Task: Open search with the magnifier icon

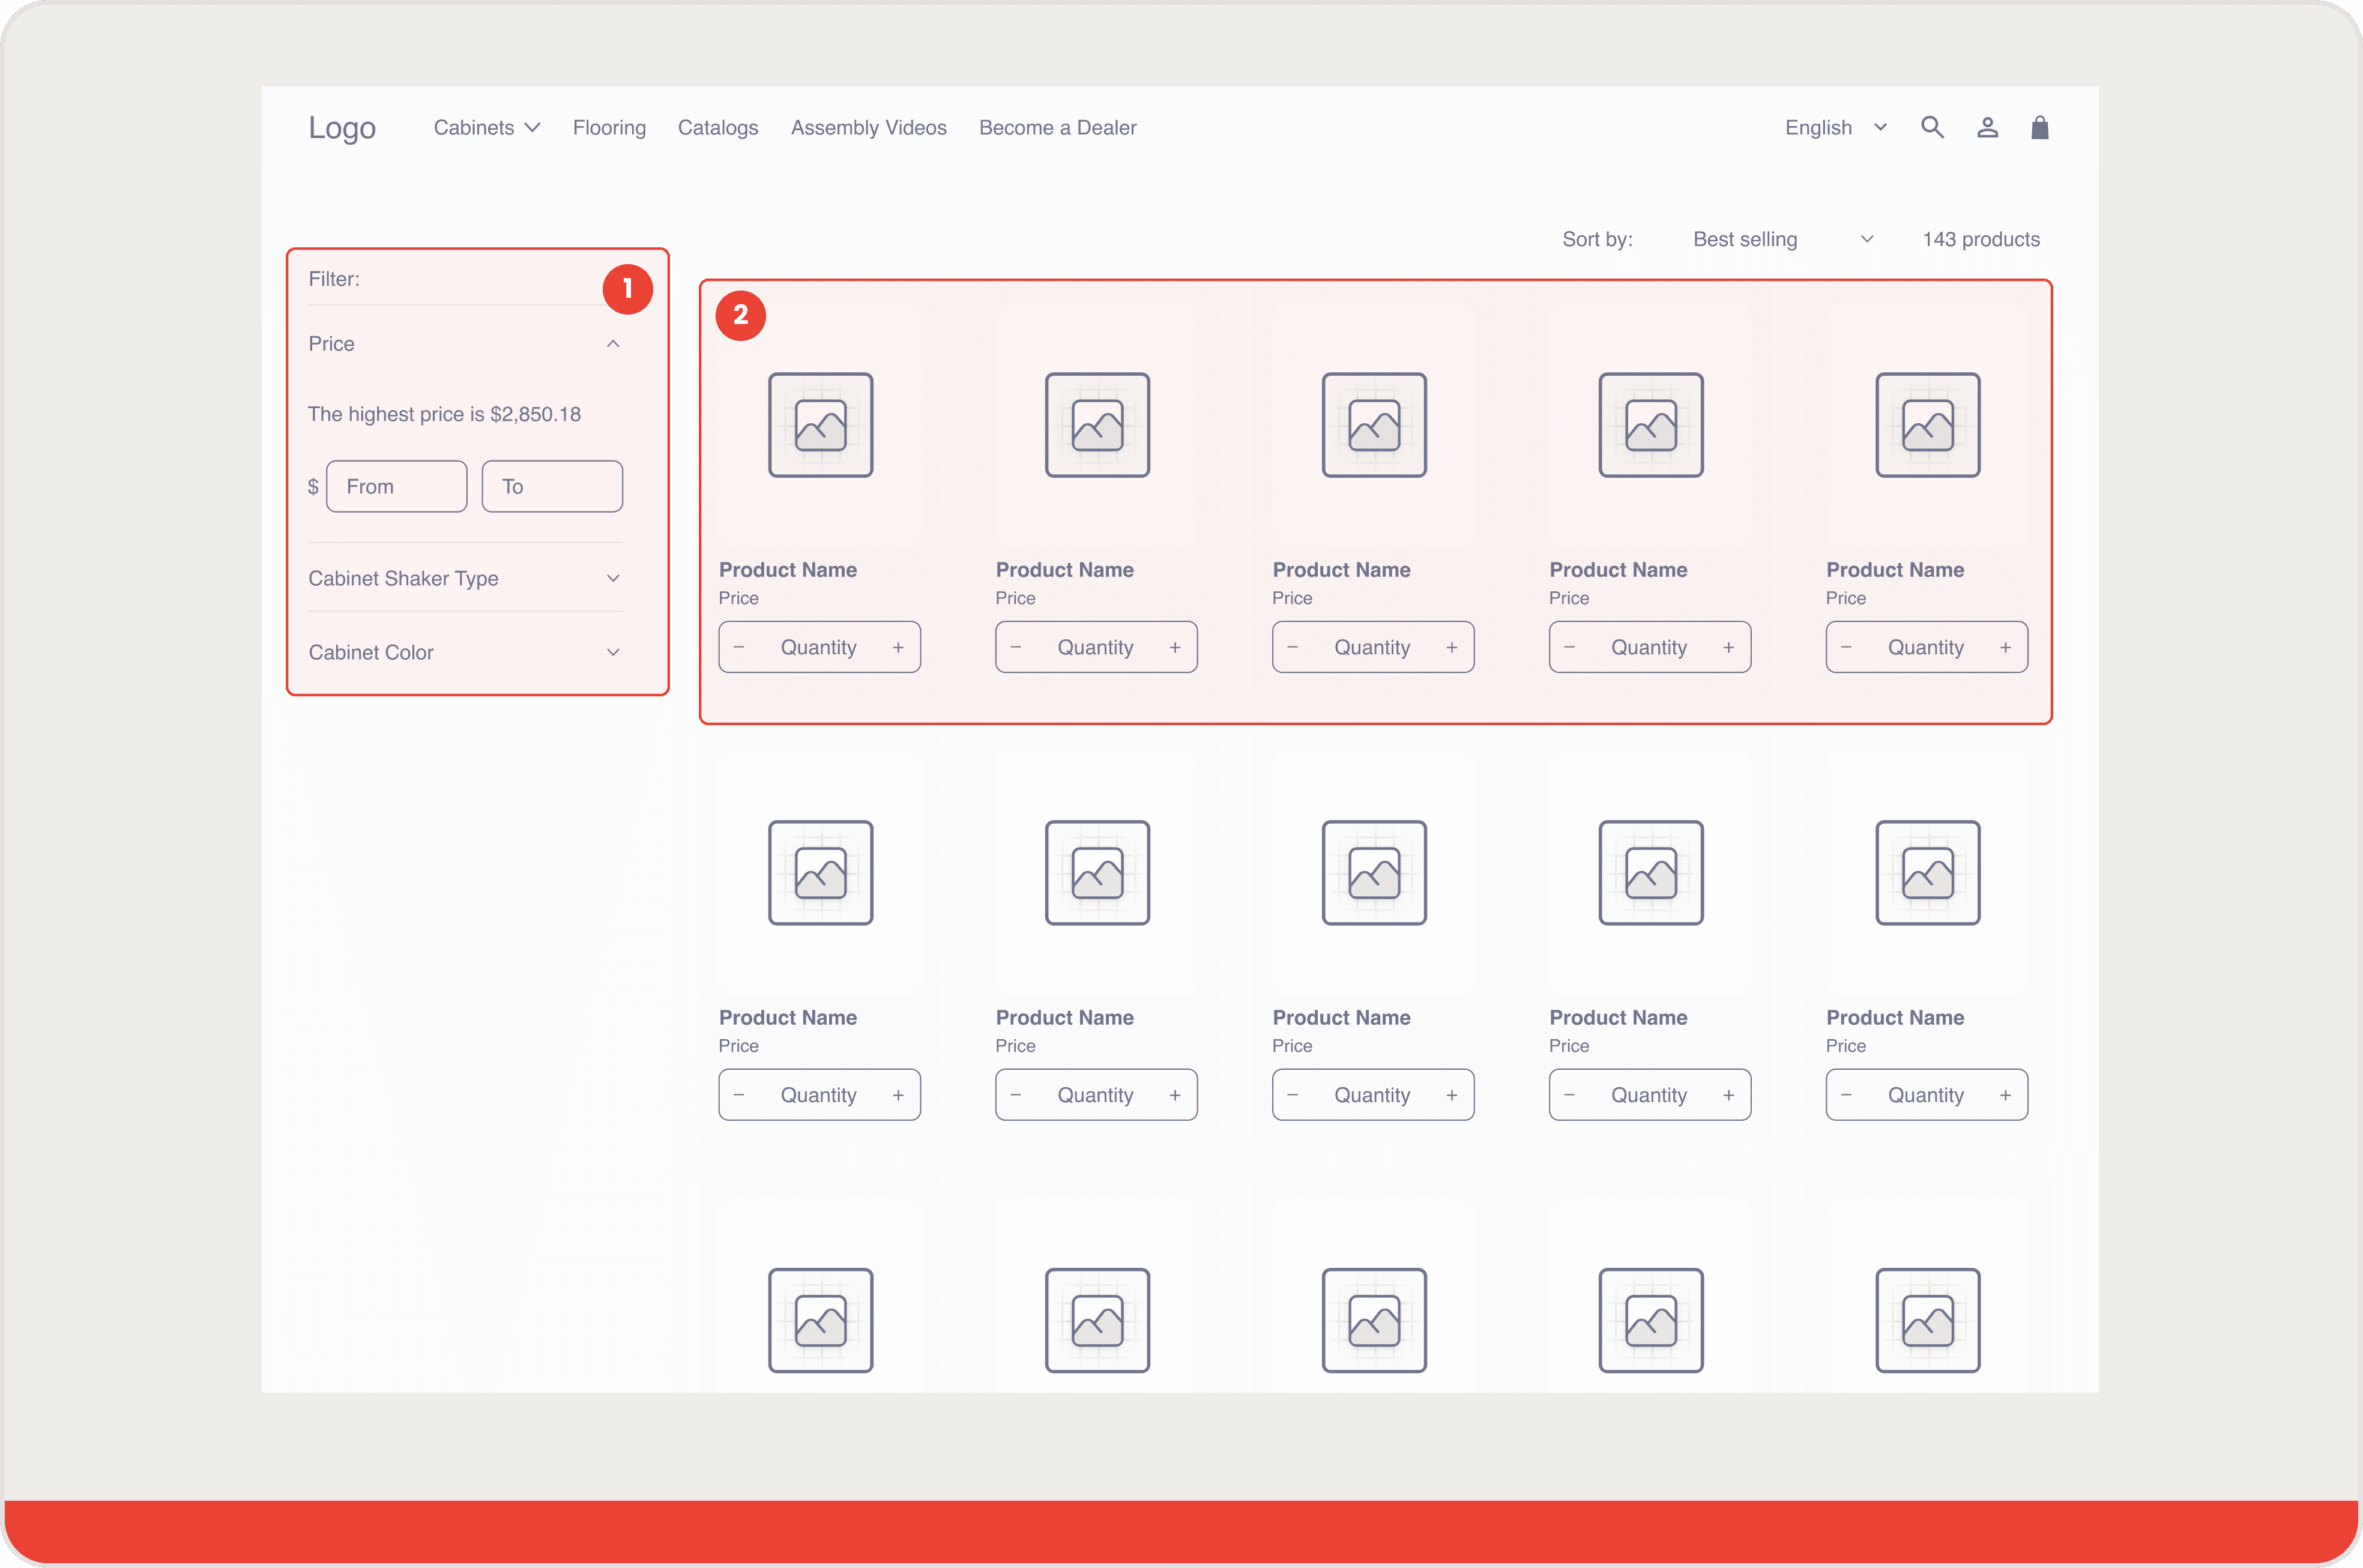Action: (x=1932, y=127)
